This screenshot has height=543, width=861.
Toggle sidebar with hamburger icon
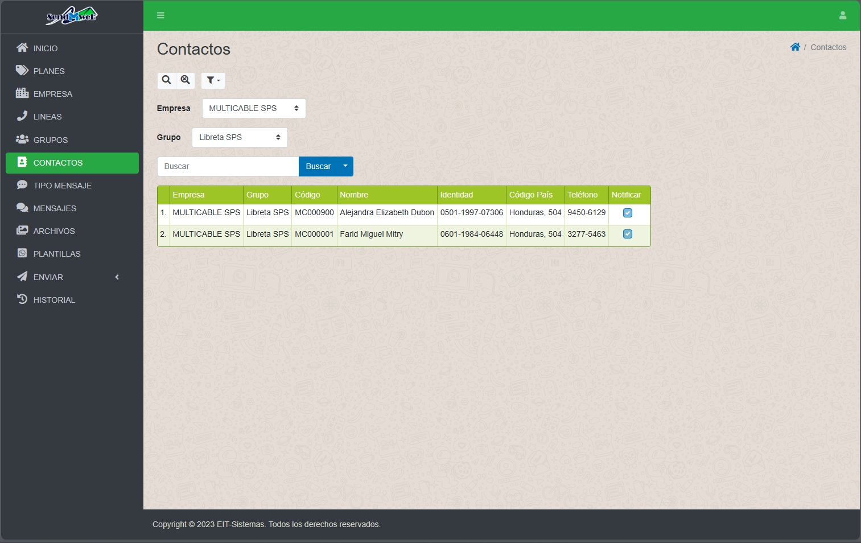160,15
